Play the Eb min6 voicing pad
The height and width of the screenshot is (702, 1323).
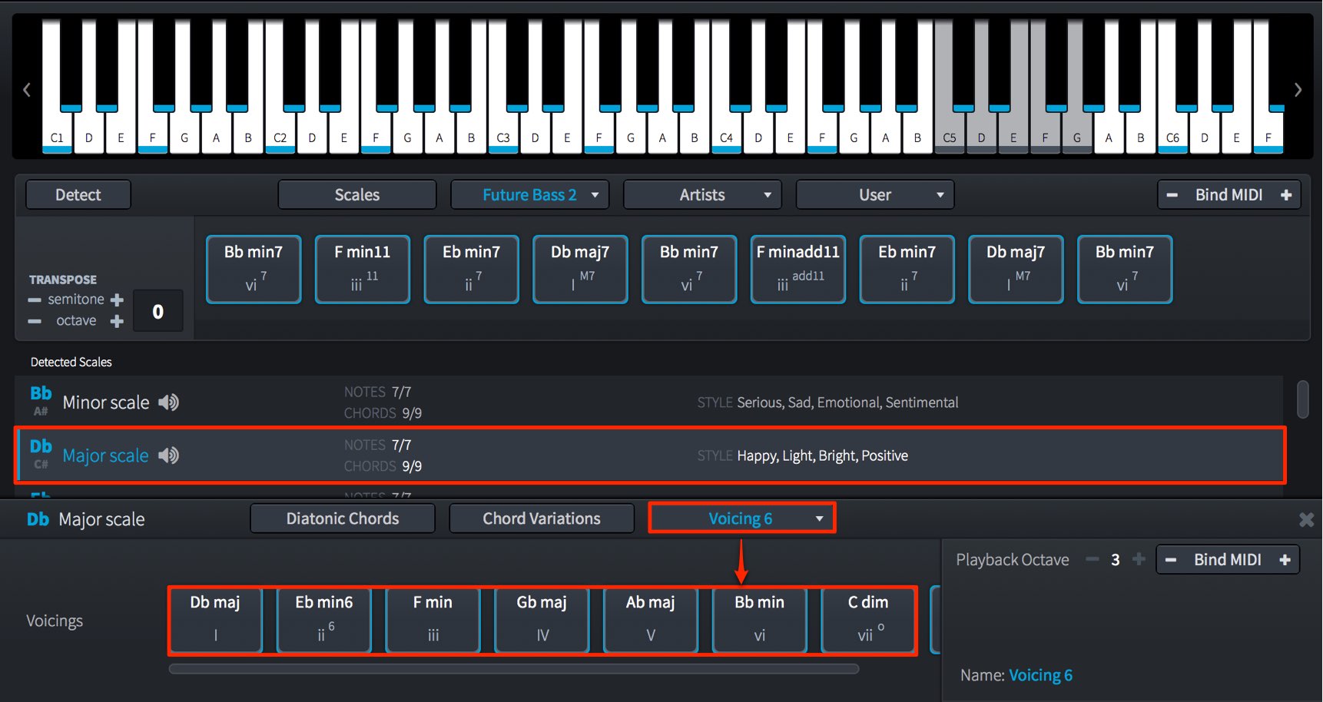[x=324, y=620]
